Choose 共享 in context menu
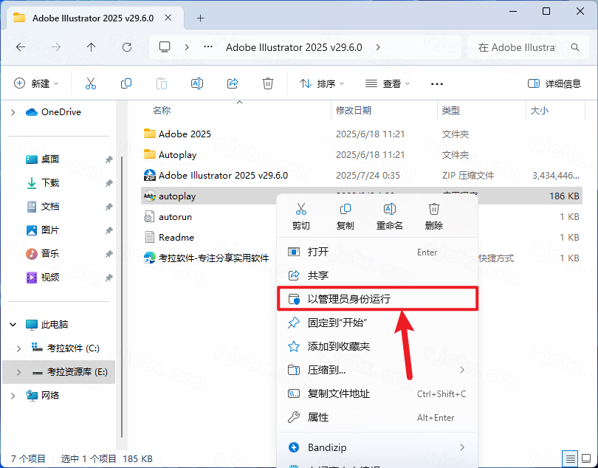This screenshot has height=468, width=598. [x=377, y=275]
